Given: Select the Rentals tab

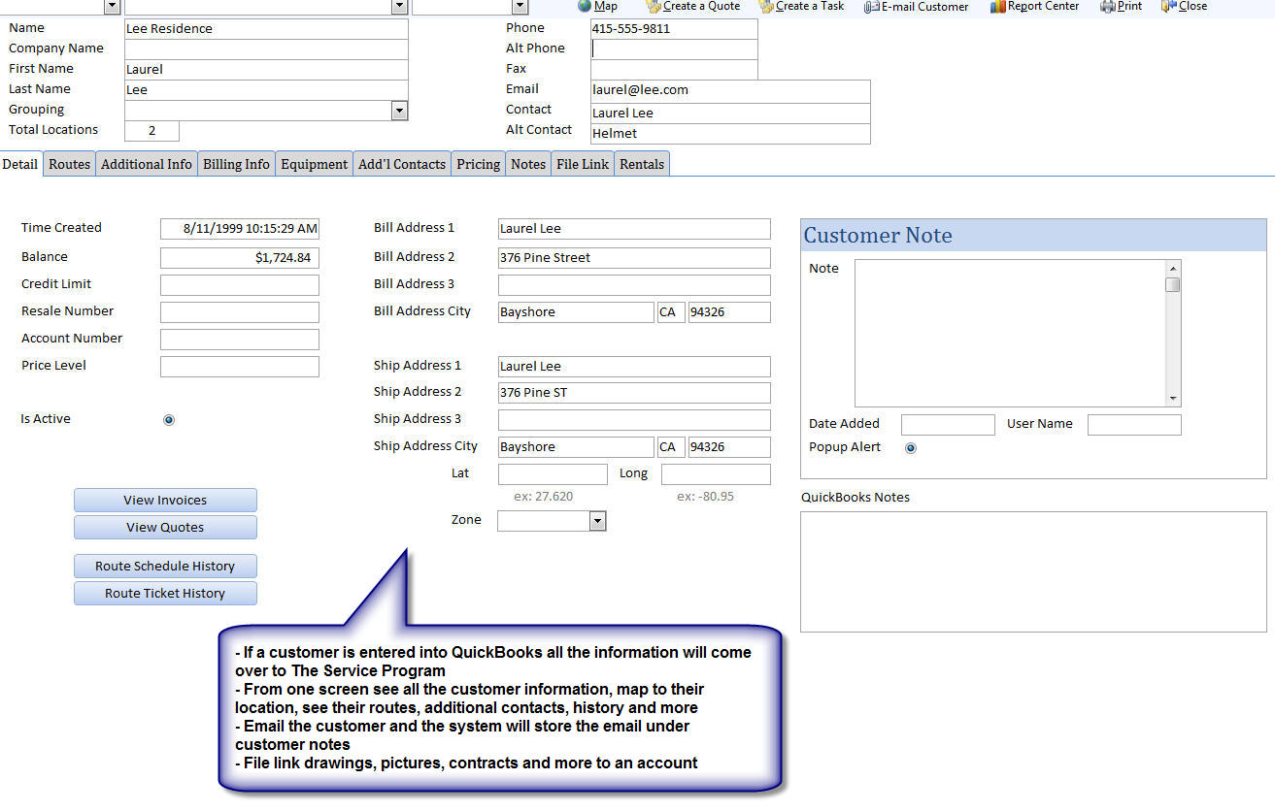Looking at the screenshot, I should (x=642, y=164).
